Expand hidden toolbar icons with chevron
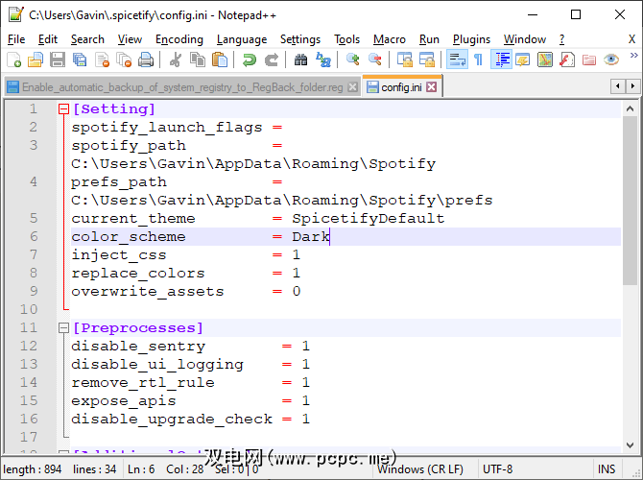Screen dimensions: 643x480 tap(632, 60)
